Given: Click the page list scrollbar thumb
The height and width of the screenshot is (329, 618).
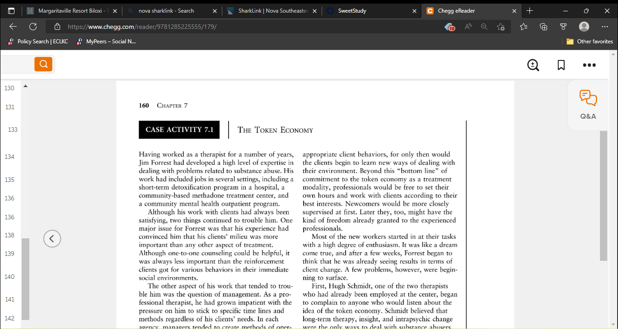Looking at the screenshot, I should point(25,279).
